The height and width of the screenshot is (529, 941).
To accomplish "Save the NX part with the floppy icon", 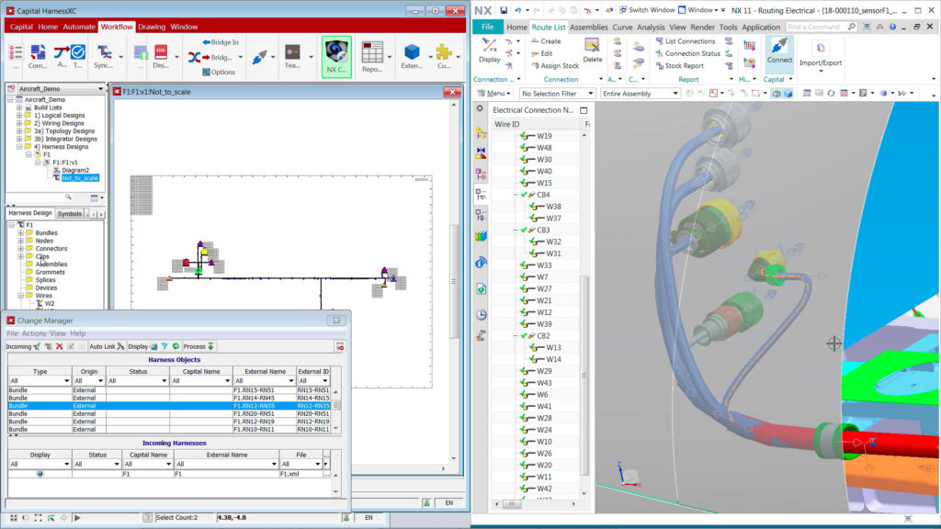I will [504, 10].
